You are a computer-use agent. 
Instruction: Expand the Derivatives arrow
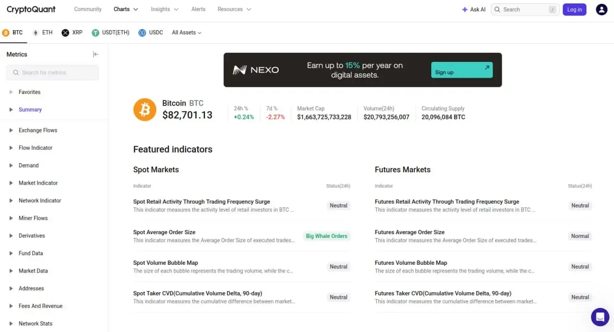[x=11, y=236]
